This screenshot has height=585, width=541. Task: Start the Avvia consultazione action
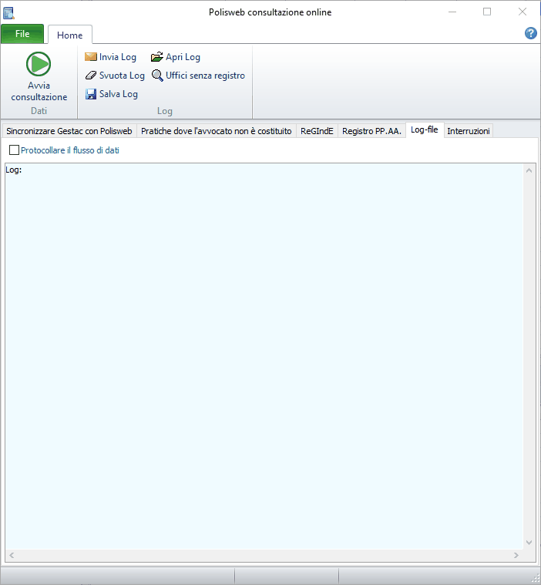click(x=39, y=76)
